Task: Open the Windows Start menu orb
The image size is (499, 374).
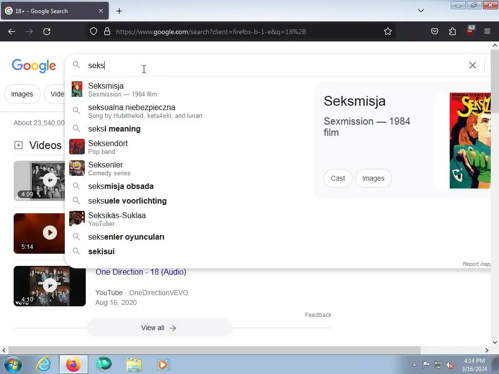Action: pyautogui.click(x=13, y=364)
